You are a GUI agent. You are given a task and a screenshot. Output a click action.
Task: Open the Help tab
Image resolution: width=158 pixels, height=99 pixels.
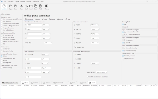(x=68, y=19)
